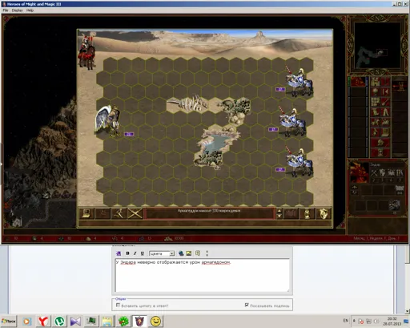Apply bold formatting in forum editor
This screenshot has width=410, height=328.
coord(127,253)
